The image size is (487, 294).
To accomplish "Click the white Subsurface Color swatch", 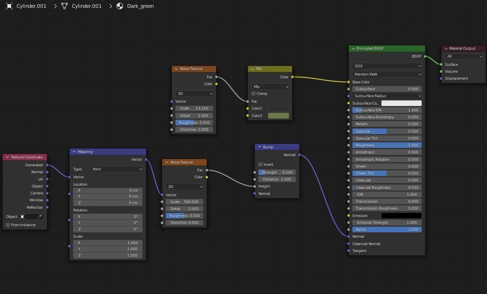I will (x=401, y=103).
